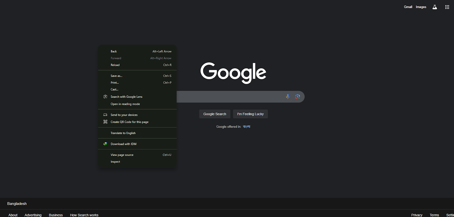454x217 pixels.
Task: Select Send to your devices menu entry
Action: click(x=137, y=115)
